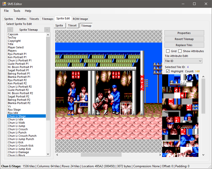Image resolution: width=212 pixels, height=169 pixels.
Task: Pick a tile from the tile palette panel
Action: click(x=180, y=115)
